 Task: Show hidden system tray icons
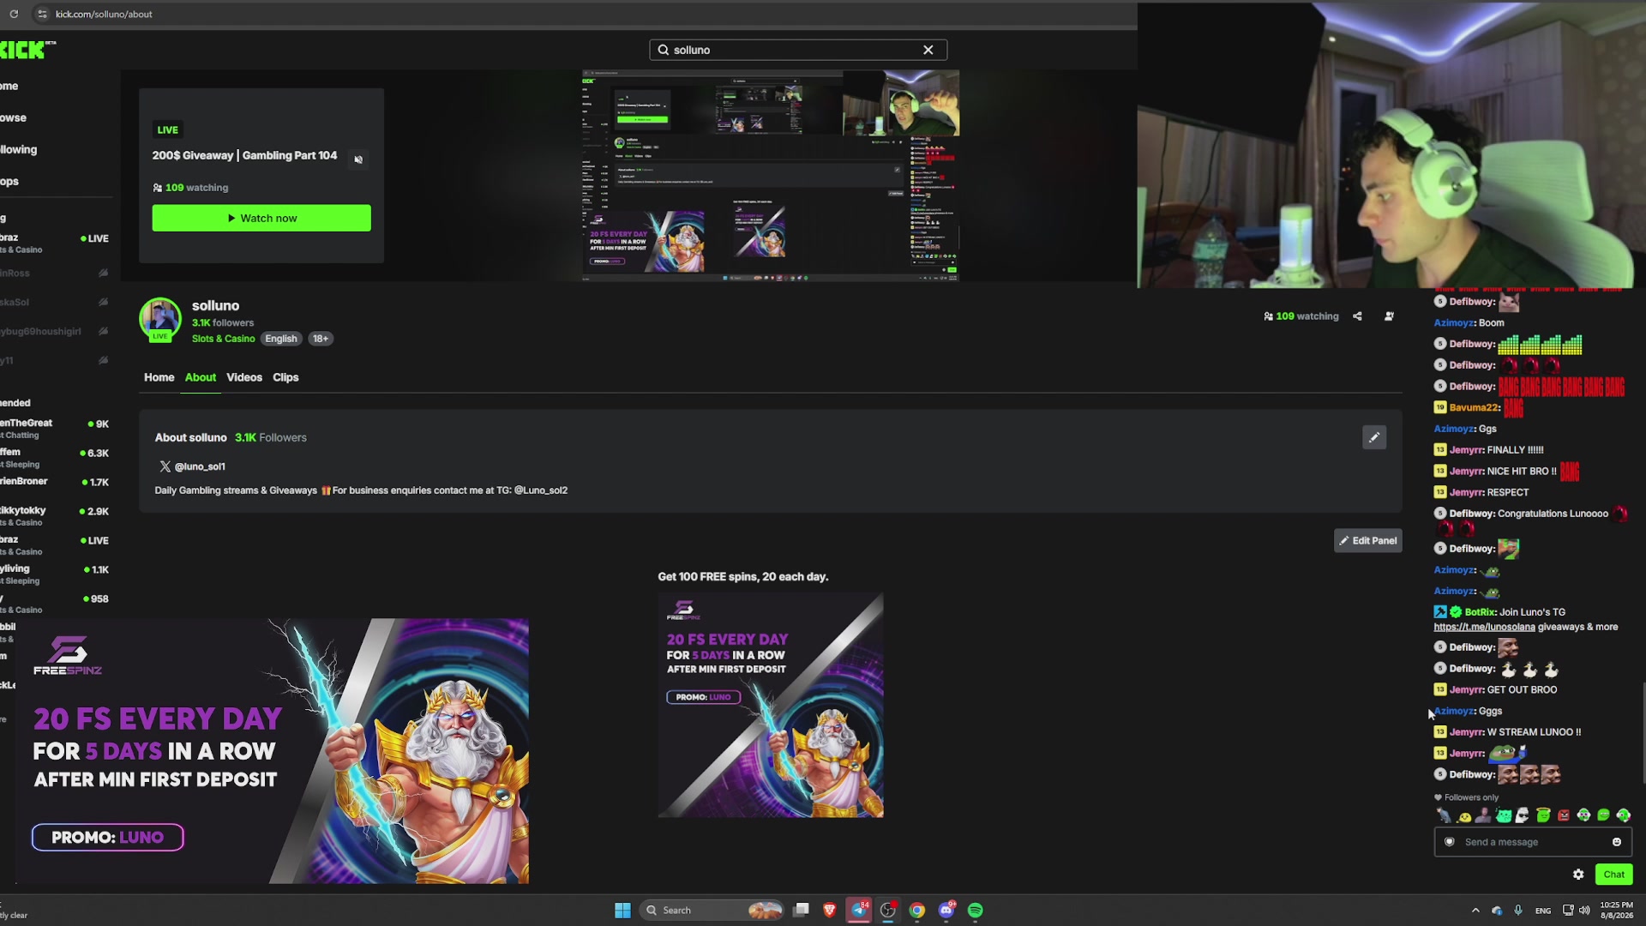pos(1475,911)
